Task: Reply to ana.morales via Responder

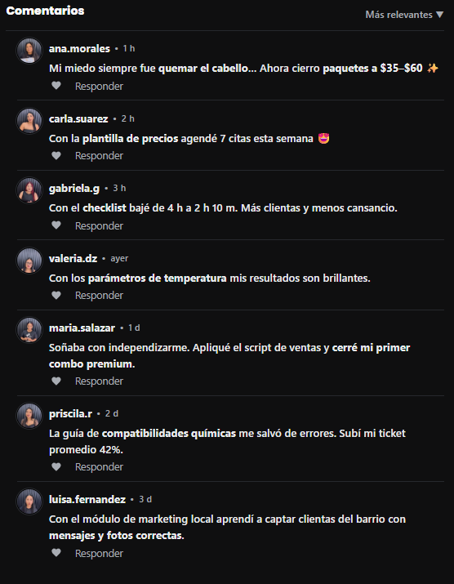Action: [x=99, y=87]
